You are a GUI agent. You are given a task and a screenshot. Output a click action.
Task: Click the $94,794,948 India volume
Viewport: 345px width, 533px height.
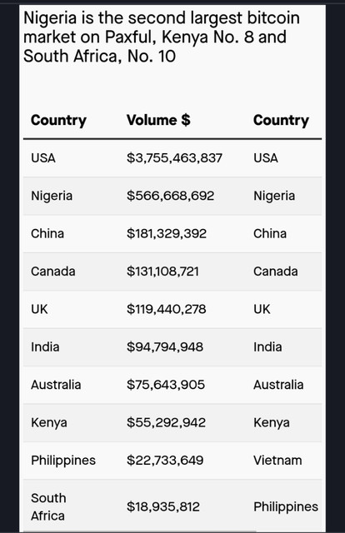165,346
